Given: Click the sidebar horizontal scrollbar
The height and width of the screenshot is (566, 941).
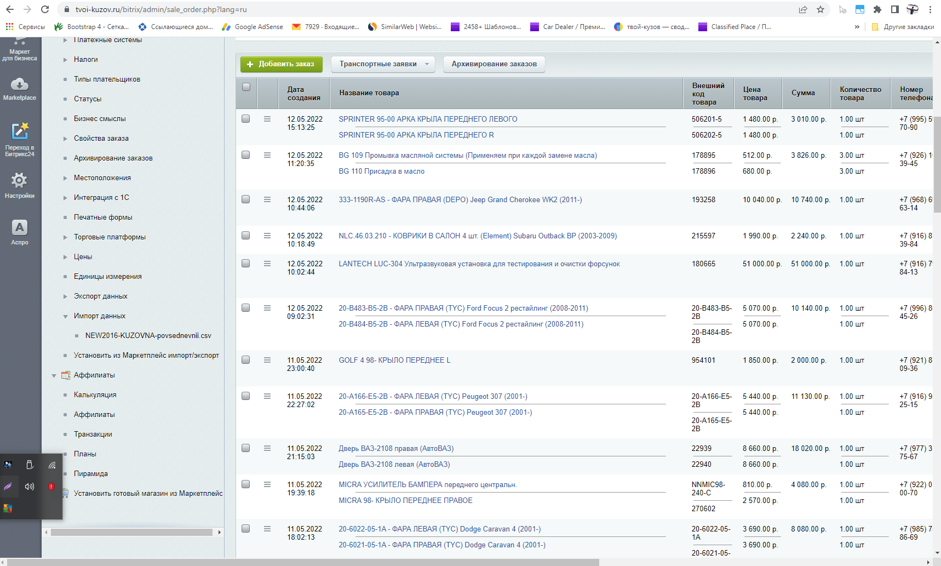Looking at the screenshot, I should click(x=131, y=532).
